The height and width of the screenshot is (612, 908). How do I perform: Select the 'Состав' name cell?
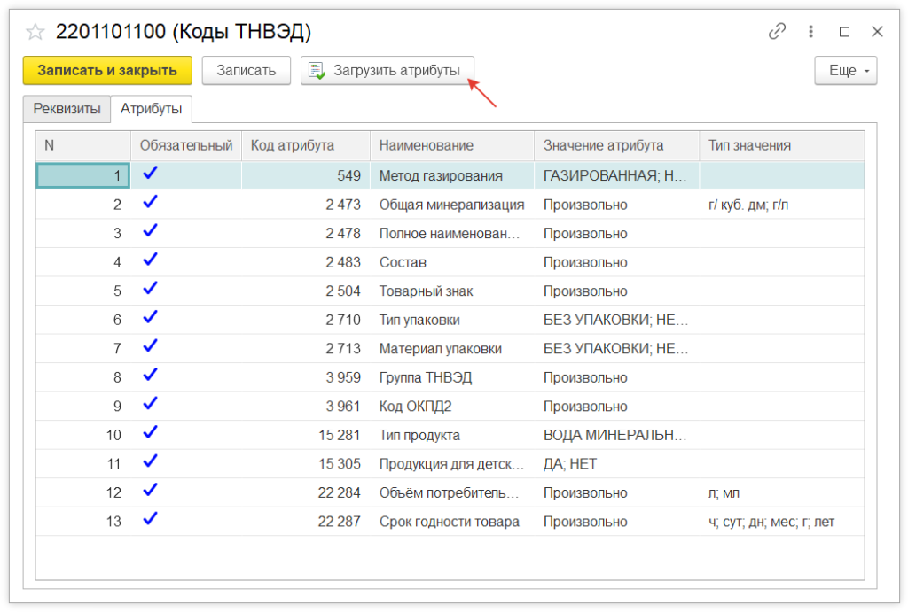click(x=451, y=263)
